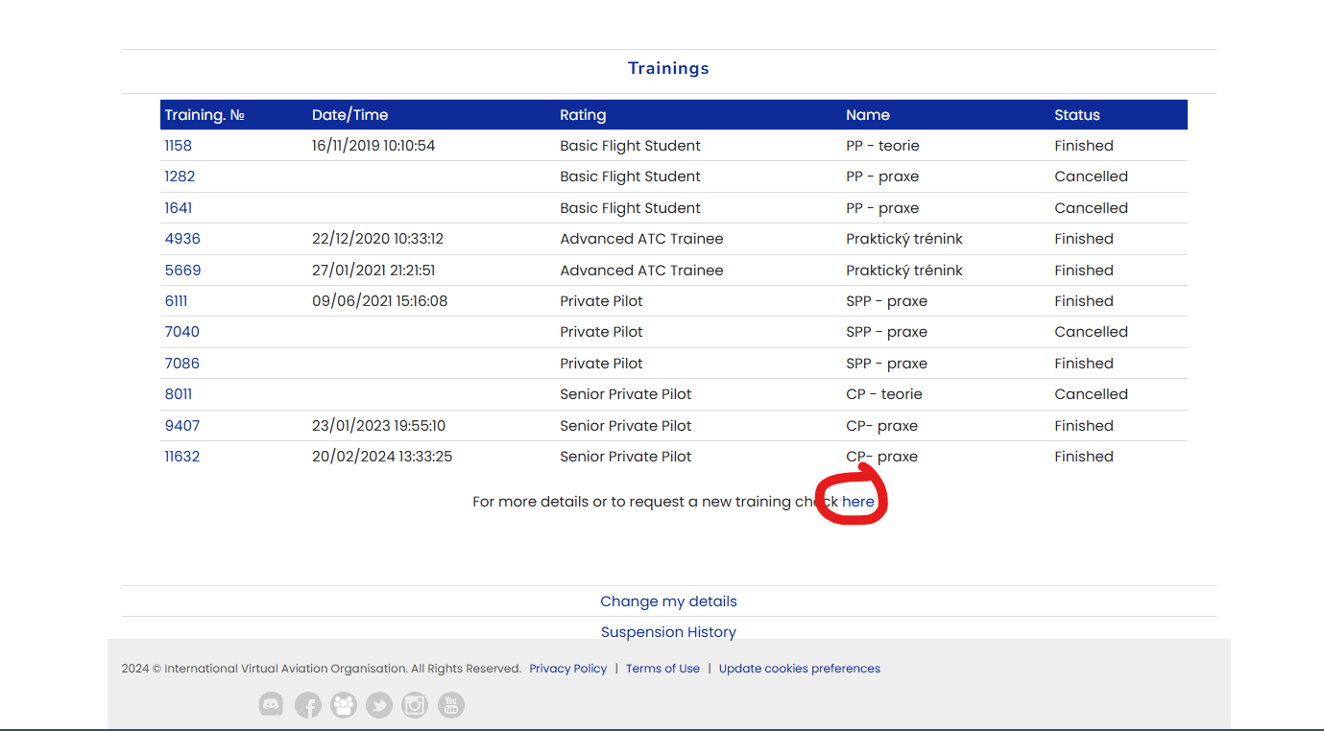The height and width of the screenshot is (731, 1324).
Task: Click the 'Training. №' column header
Action: pyautogui.click(x=205, y=115)
